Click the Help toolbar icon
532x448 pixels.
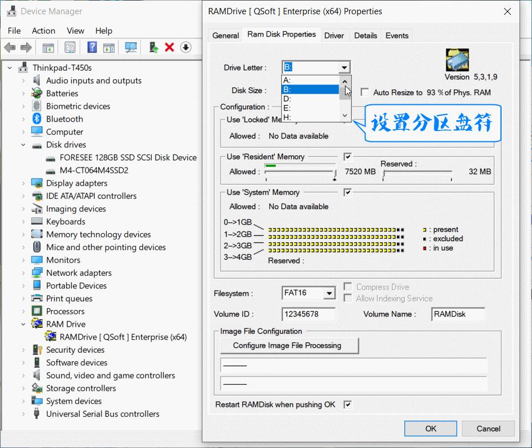click(x=92, y=47)
